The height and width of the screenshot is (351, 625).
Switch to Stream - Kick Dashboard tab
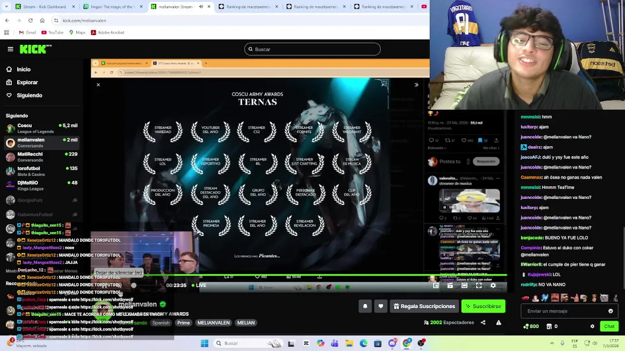point(44,6)
